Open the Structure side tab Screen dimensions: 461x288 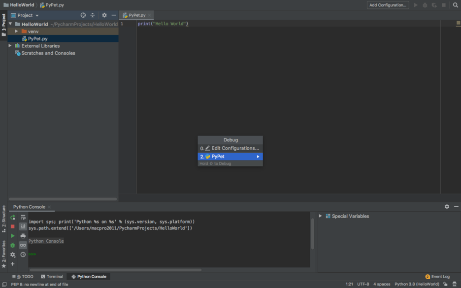tap(3, 219)
